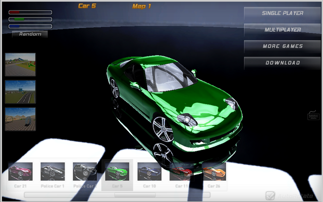Select the stunt ramps map thumbnail
Screen dimensions: 323x202
point(20,65)
